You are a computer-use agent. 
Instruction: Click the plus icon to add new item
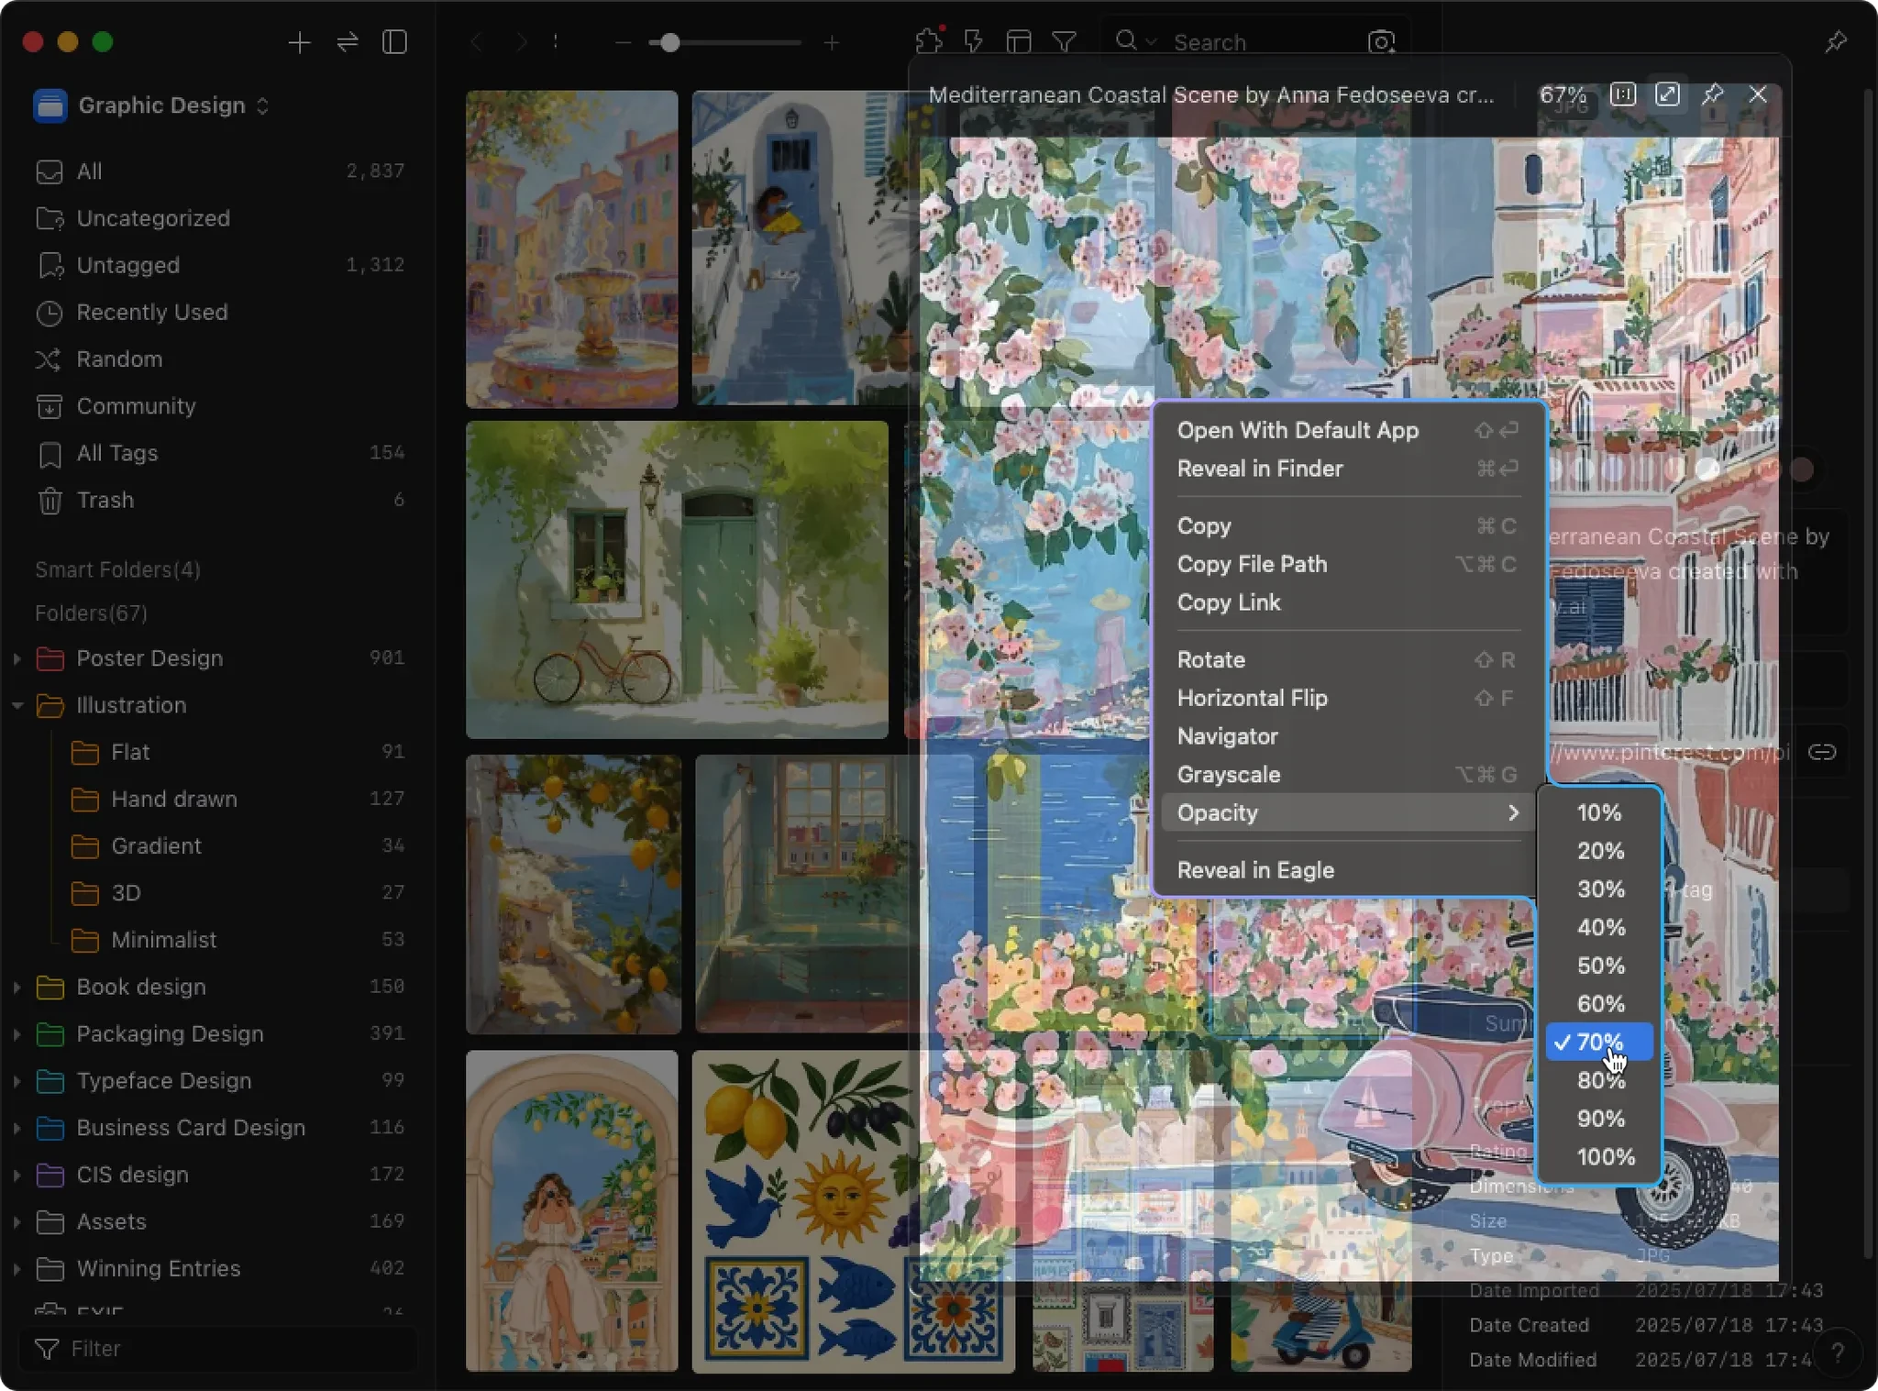[x=299, y=42]
